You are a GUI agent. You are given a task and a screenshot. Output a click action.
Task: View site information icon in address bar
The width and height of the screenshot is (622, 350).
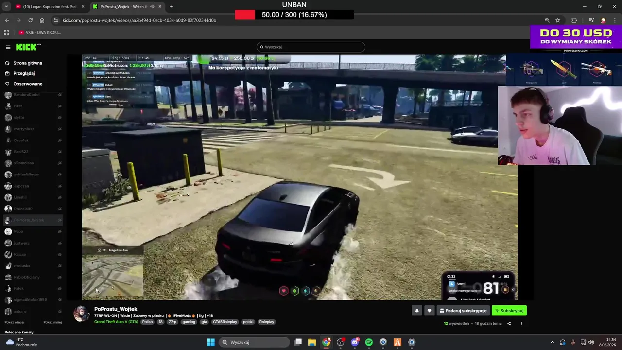56,20
